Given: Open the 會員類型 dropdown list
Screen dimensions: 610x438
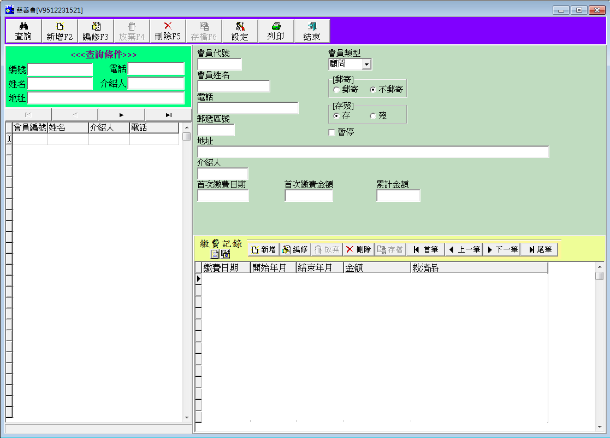Looking at the screenshot, I should pyautogui.click(x=366, y=65).
